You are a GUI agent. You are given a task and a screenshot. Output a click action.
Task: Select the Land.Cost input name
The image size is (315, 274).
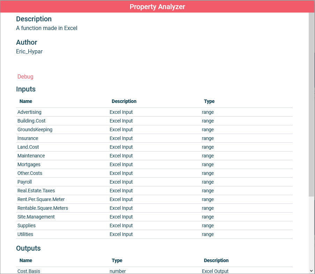tap(28, 147)
